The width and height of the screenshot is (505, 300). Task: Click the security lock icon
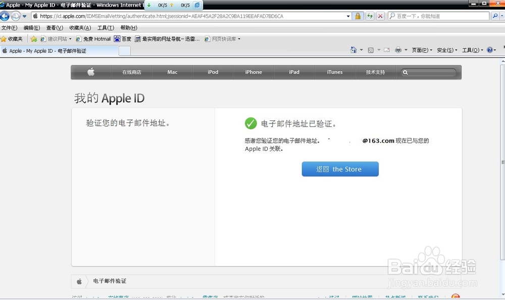pos(358,16)
